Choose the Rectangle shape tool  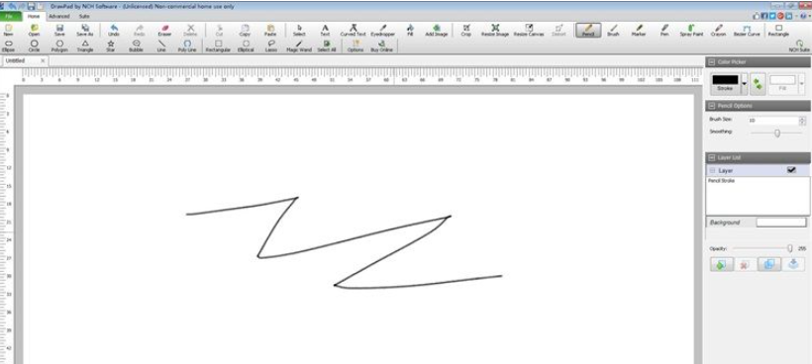coord(778,30)
